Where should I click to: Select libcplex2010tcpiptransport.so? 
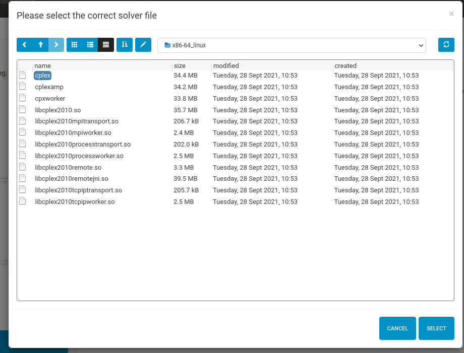click(78, 190)
